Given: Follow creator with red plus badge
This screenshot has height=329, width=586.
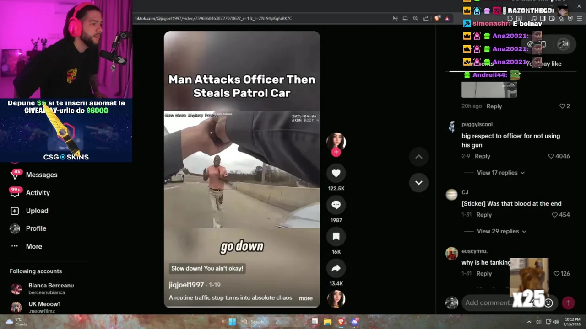Looking at the screenshot, I should coord(336,152).
